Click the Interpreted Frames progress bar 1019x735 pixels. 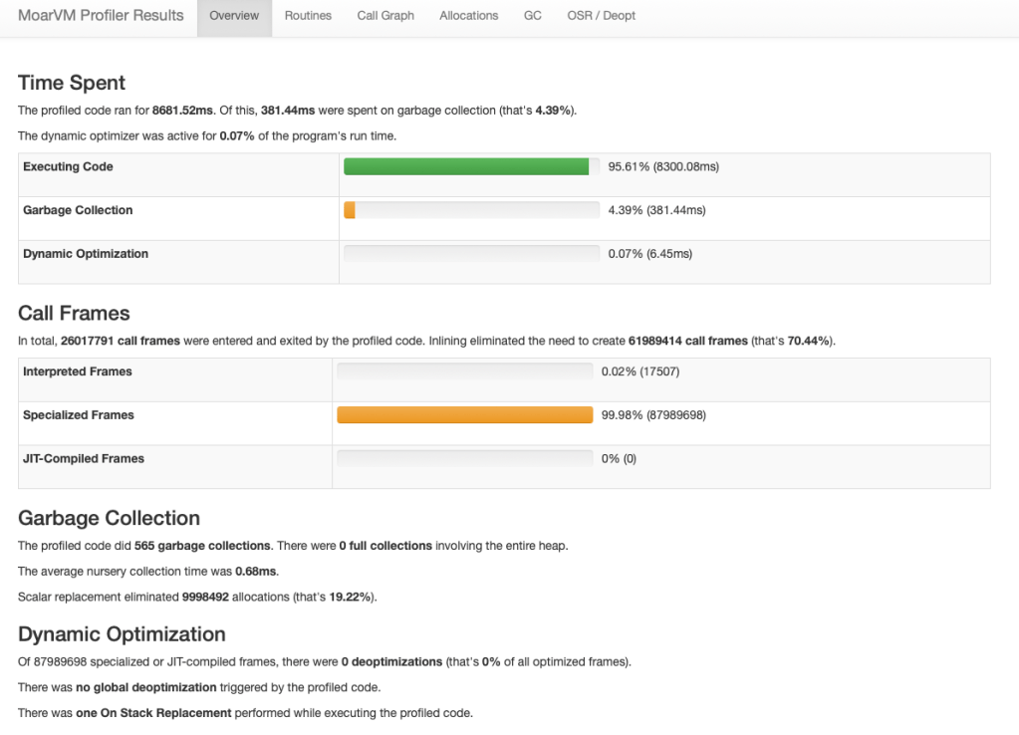pyautogui.click(x=464, y=371)
